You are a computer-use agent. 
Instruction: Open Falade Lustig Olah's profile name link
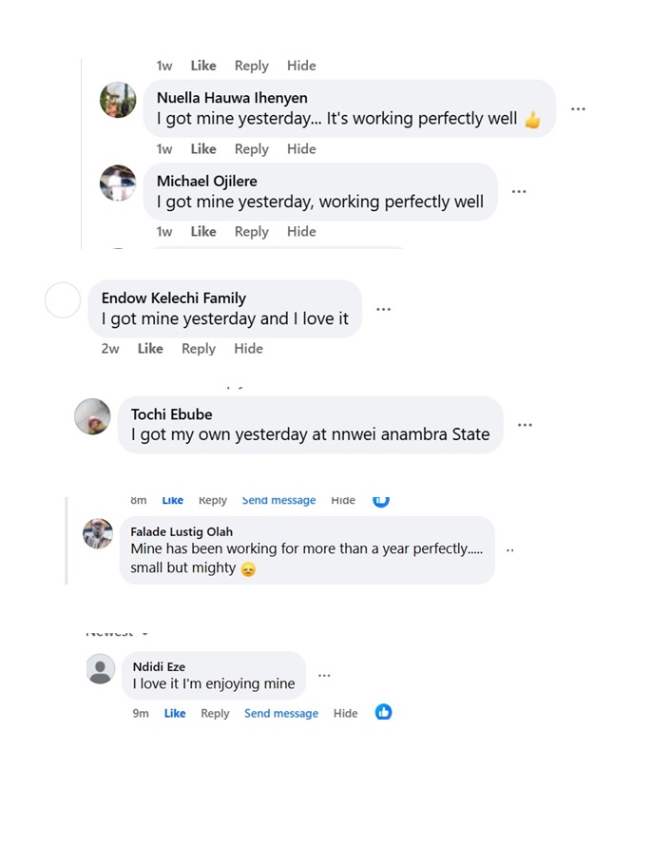182,531
